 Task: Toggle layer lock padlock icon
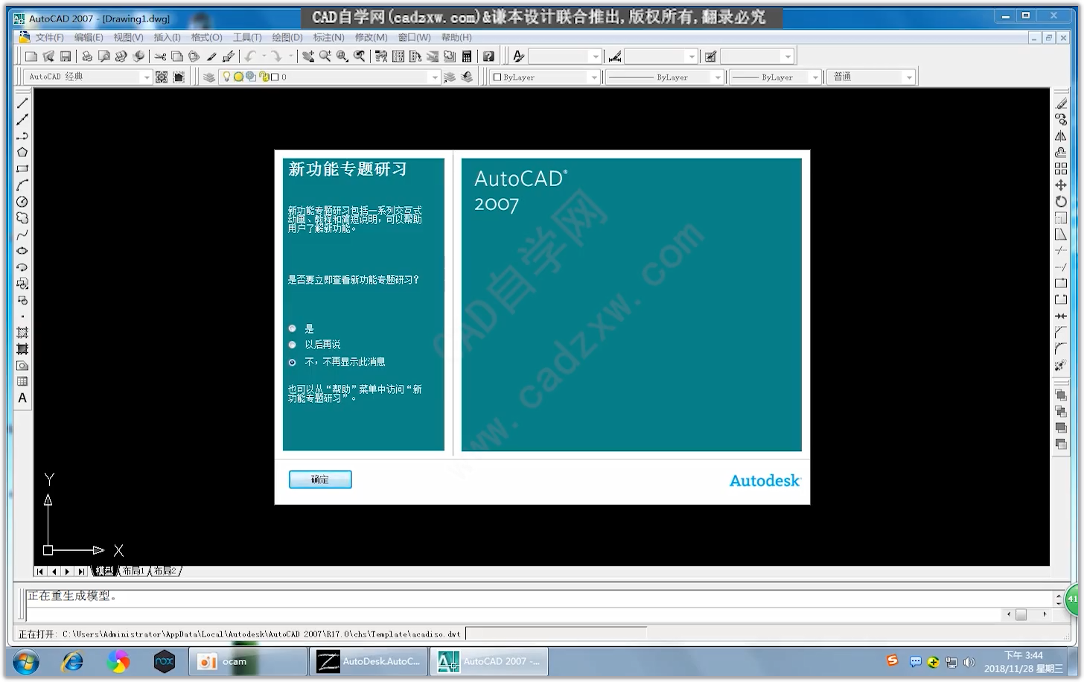pos(263,77)
